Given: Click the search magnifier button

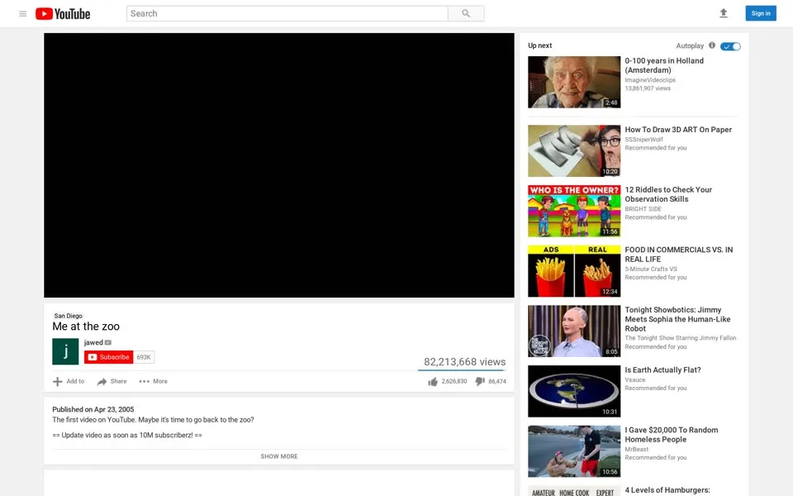Looking at the screenshot, I should coord(466,14).
